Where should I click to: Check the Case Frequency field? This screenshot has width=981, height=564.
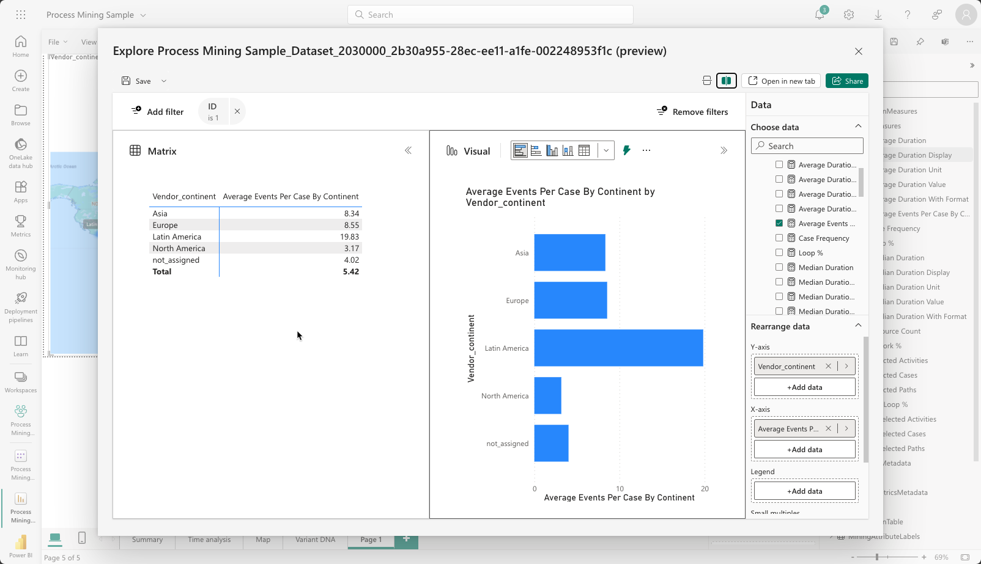pos(779,238)
